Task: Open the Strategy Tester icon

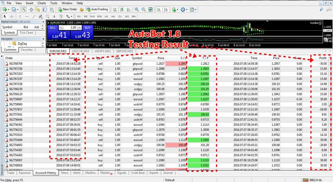Action: pyautogui.click(x=52, y=10)
